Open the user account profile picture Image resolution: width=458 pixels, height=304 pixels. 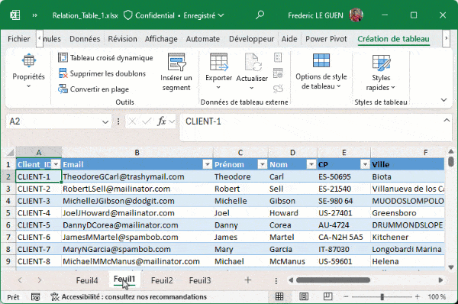point(356,15)
